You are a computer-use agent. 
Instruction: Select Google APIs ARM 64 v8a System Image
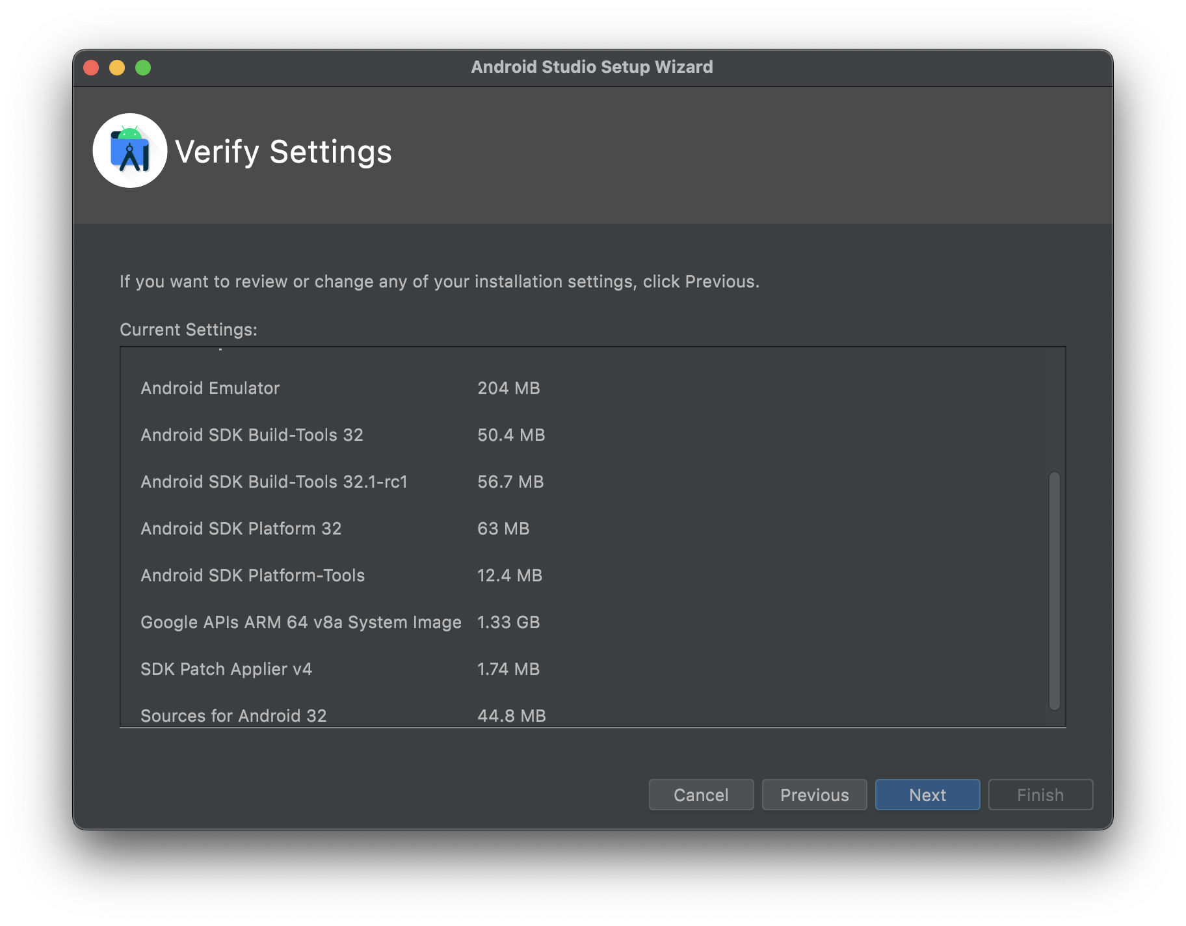[301, 622]
